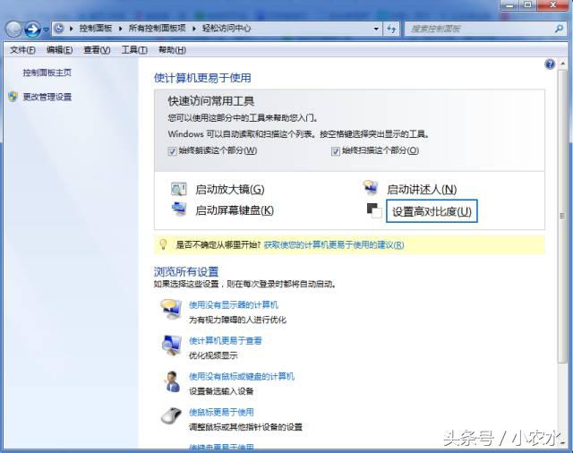Expand the arrow after 所有控制面板项 breadcrumb
Viewport: 573px width, 453px height.
[193, 29]
